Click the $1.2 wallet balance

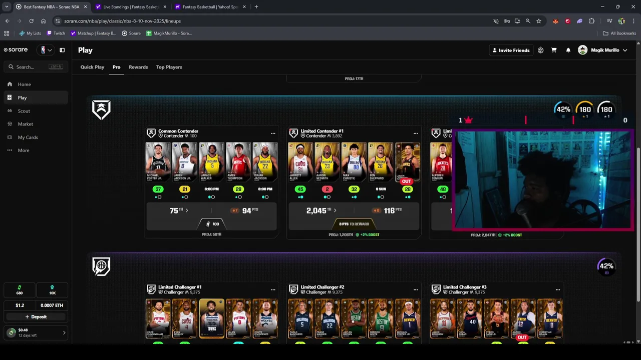pyautogui.click(x=20, y=305)
